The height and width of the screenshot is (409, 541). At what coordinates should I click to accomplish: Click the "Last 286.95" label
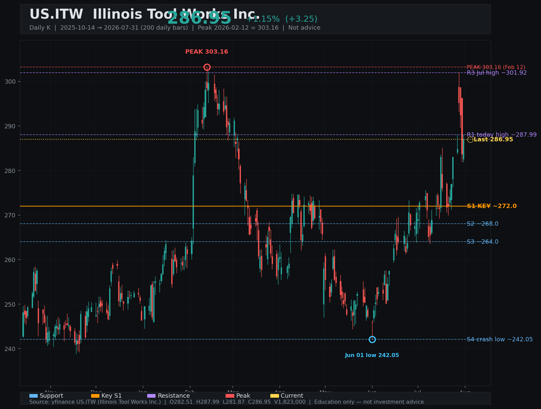pos(493,139)
